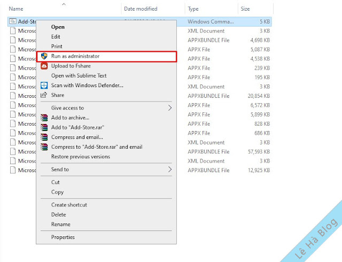Click the 828 KB size cell
This screenshot has height=262, width=342.
click(262, 124)
